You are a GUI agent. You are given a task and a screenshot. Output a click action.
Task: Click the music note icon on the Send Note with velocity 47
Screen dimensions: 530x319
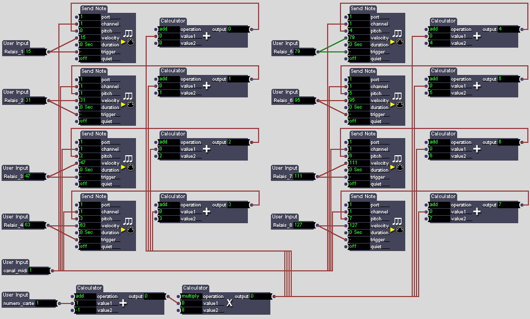128,158
